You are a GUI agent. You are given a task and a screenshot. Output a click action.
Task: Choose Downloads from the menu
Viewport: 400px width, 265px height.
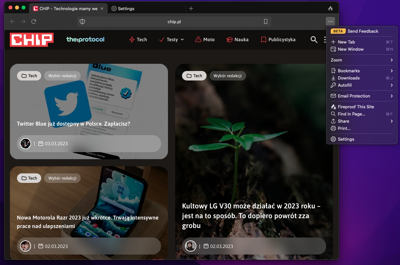348,78
